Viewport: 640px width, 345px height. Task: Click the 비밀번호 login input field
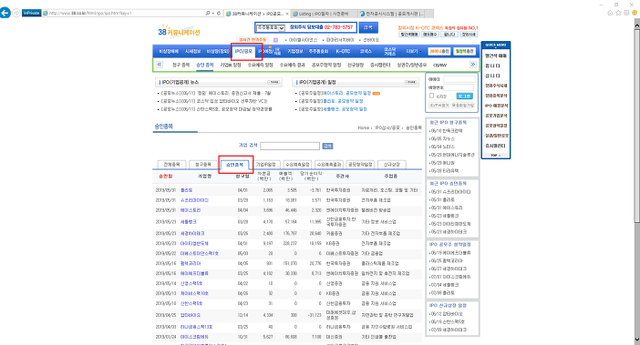(459, 87)
